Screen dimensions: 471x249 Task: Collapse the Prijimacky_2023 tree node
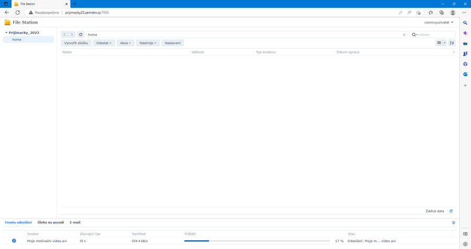[x=6, y=33]
